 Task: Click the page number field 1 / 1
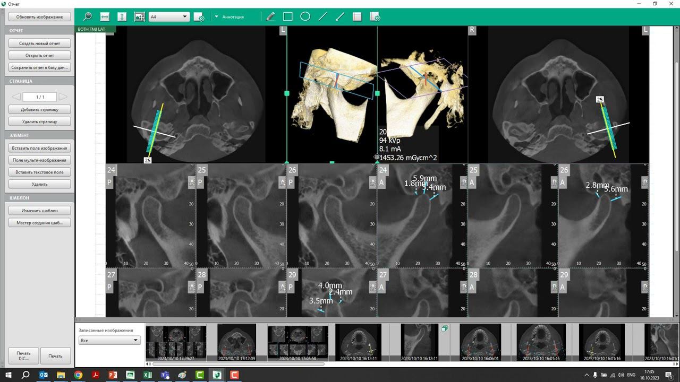point(40,97)
